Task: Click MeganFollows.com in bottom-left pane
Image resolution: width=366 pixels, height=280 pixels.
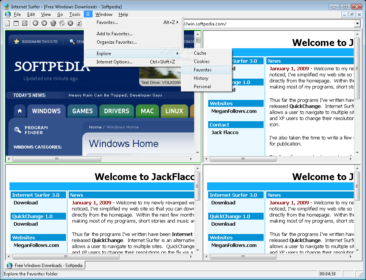Action: (36, 245)
